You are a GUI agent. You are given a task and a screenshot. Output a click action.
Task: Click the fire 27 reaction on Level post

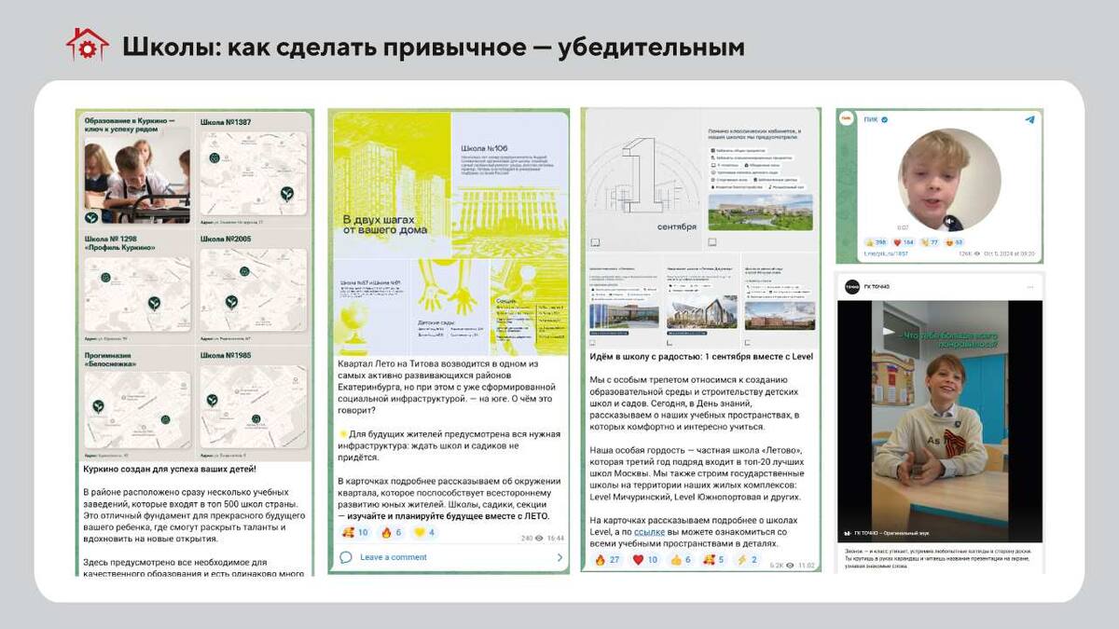[608, 560]
